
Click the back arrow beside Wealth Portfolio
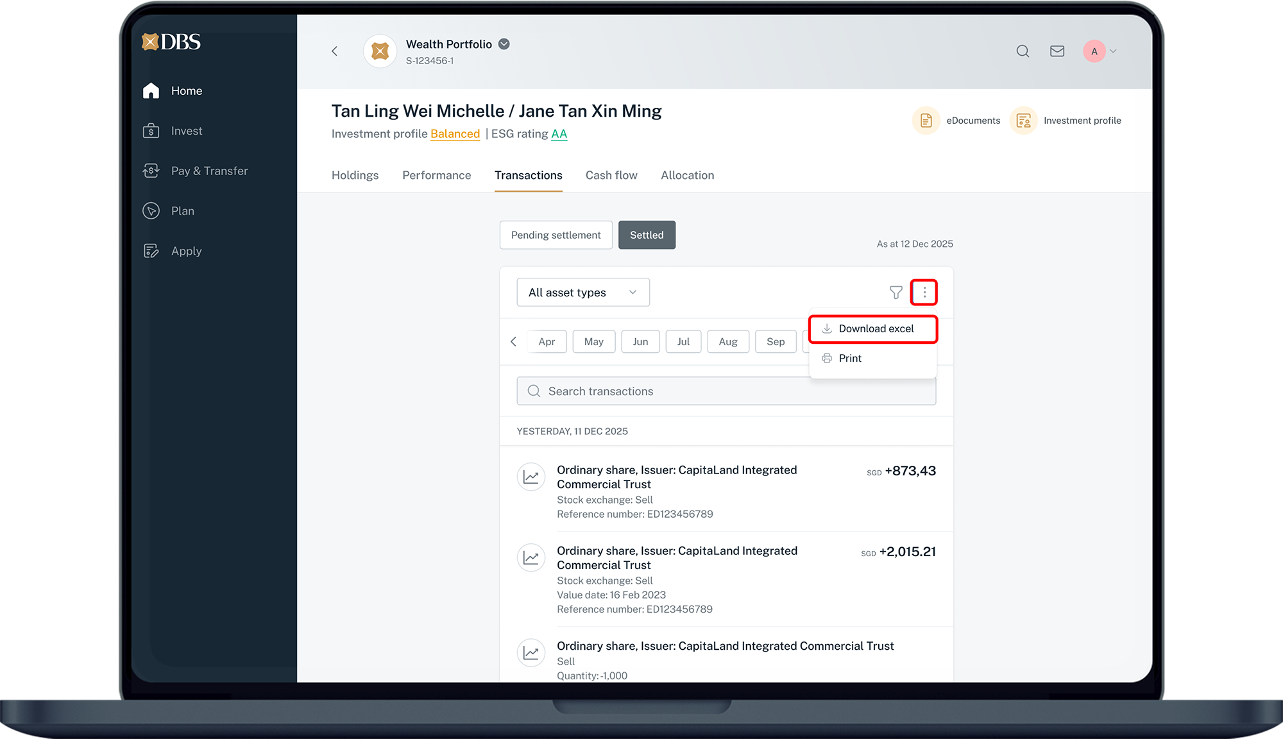334,51
